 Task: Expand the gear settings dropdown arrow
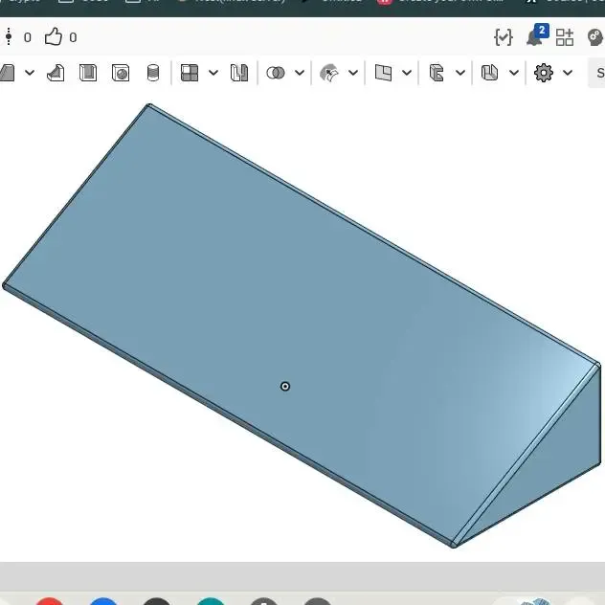click(x=567, y=73)
